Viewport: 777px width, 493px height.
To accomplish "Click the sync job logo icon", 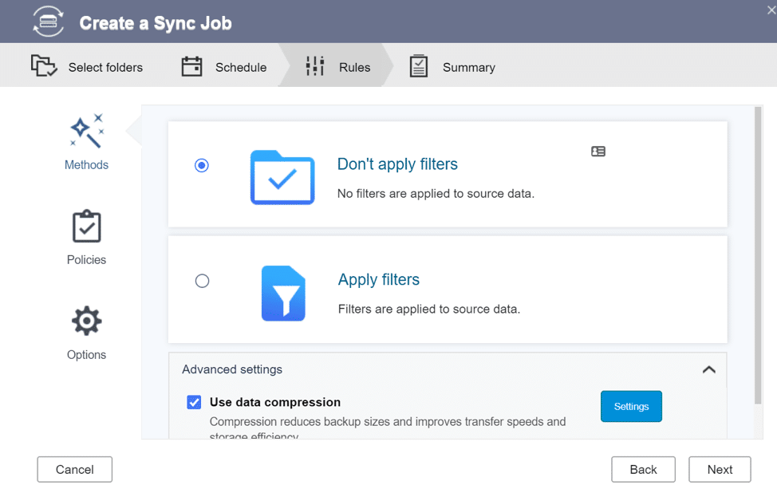I will pyautogui.click(x=48, y=22).
